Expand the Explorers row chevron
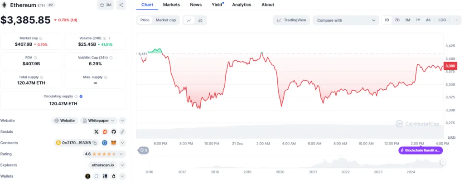This screenshot has width=464, height=184. (x=122, y=165)
